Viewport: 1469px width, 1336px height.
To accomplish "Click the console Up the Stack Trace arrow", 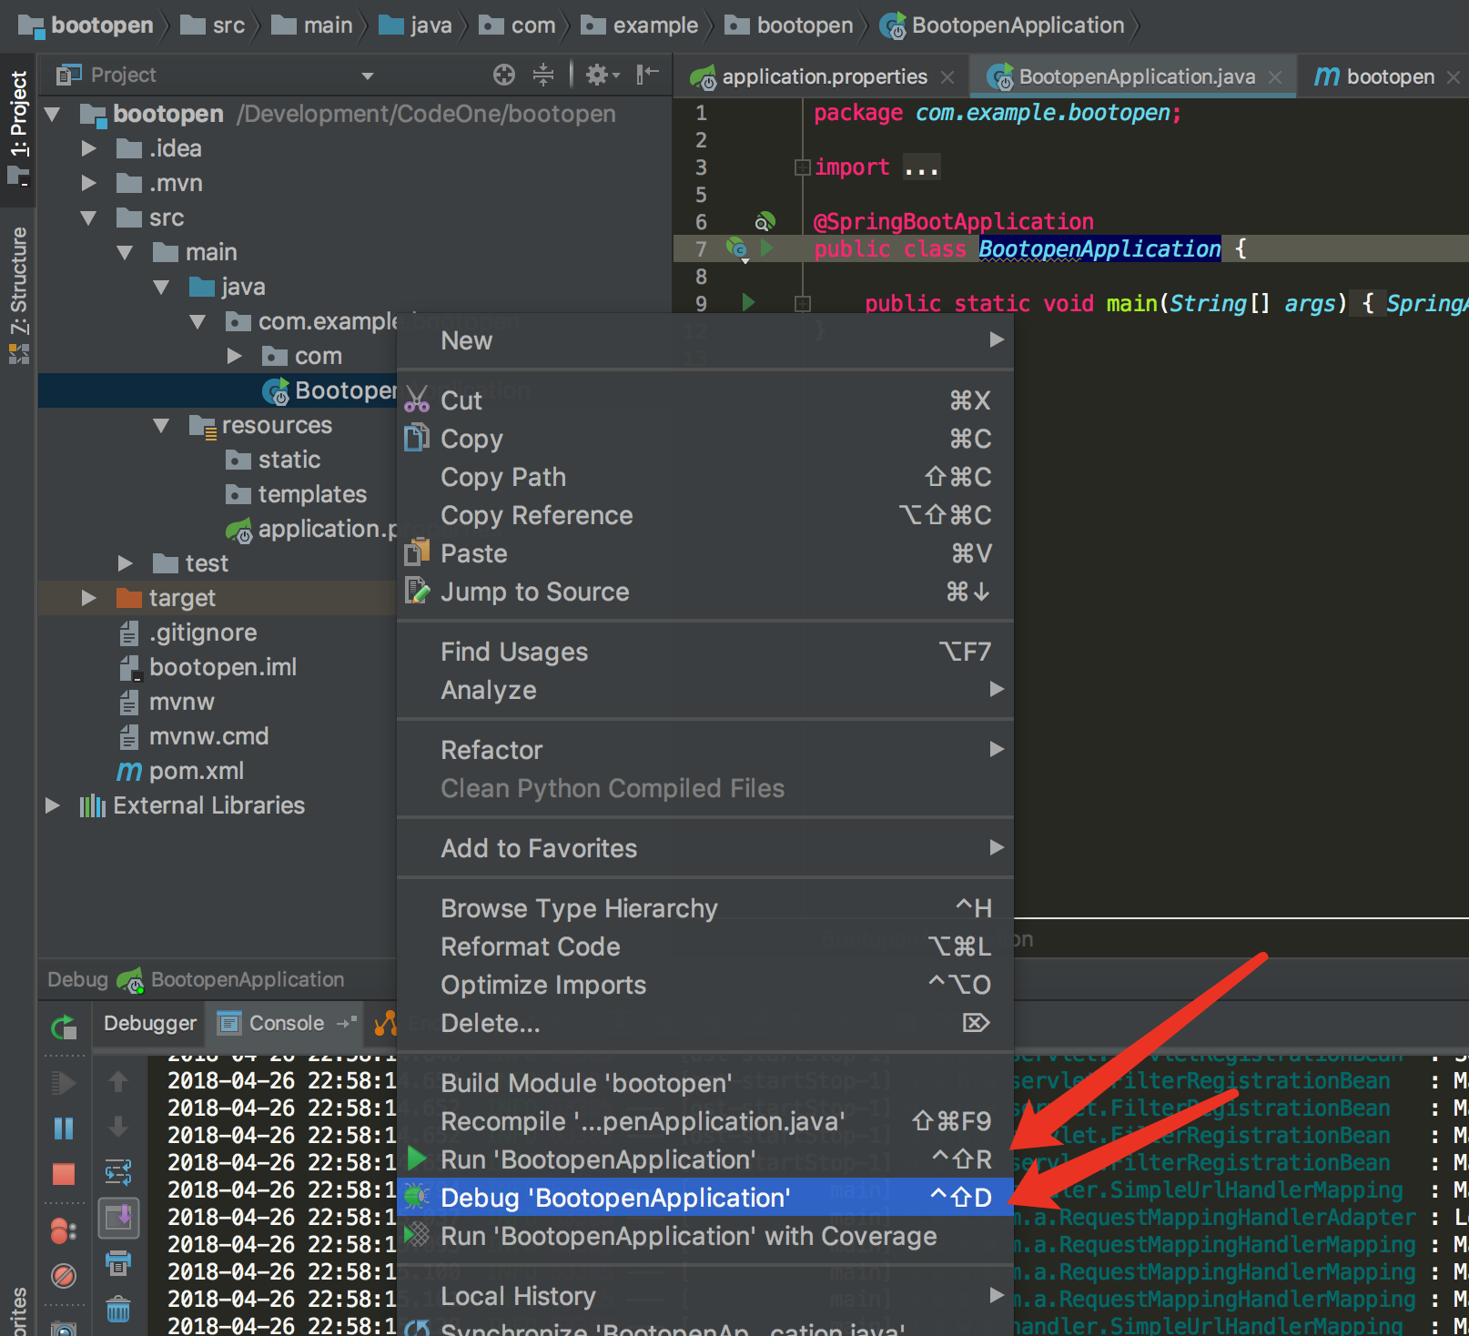I will coord(118,1081).
